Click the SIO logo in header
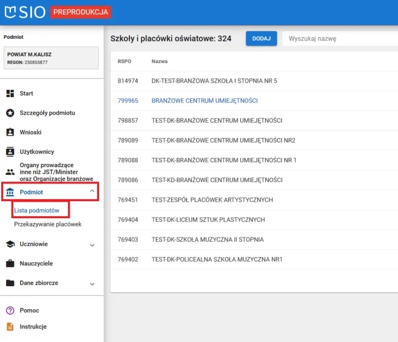Image resolution: width=398 pixels, height=342 pixels. tap(24, 12)
